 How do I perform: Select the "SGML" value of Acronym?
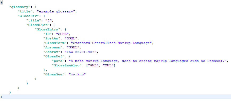[73, 48]
